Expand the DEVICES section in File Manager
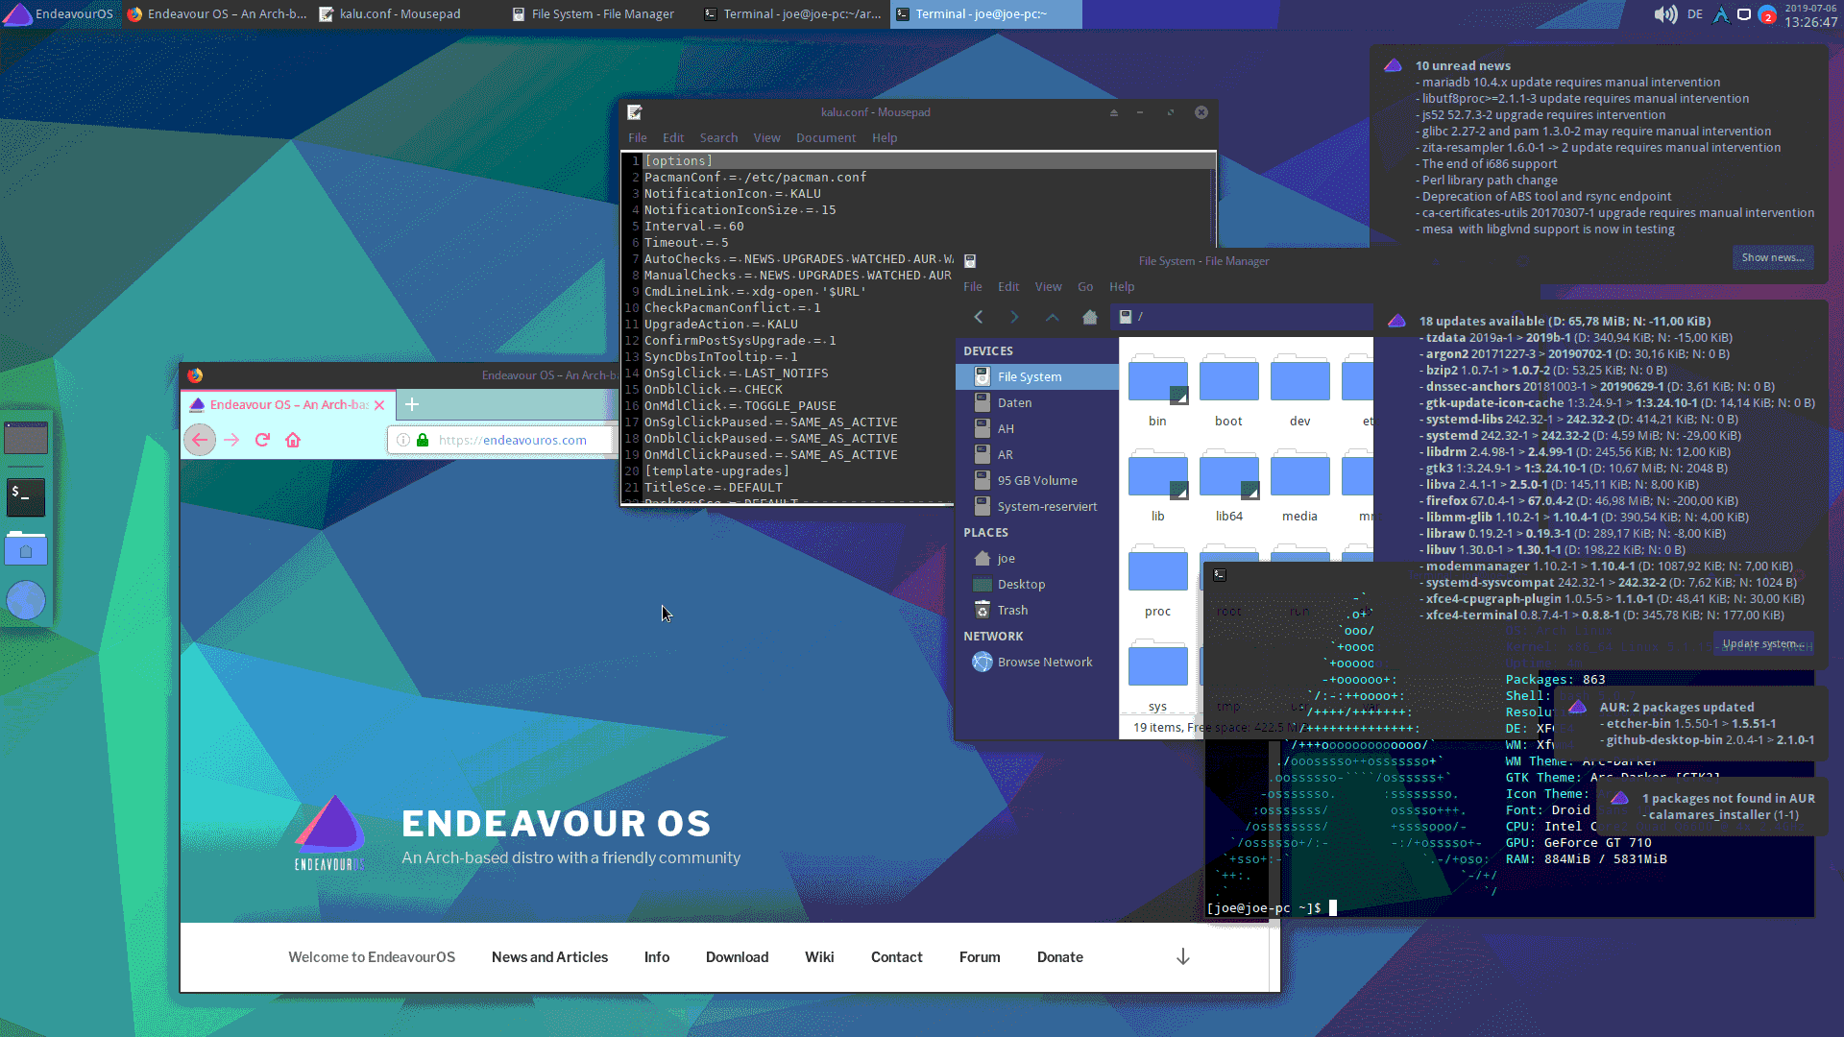The width and height of the screenshot is (1844, 1037). [x=988, y=350]
